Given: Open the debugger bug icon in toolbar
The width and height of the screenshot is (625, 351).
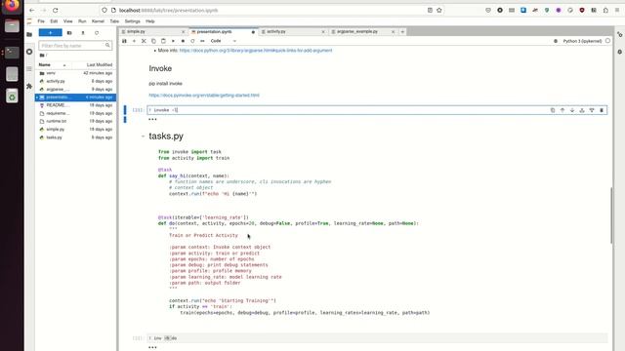Looking at the screenshot, I should tap(556, 41).
